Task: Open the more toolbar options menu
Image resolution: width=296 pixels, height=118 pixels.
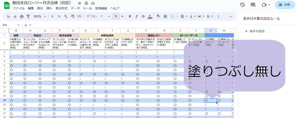Action: coord(218,16)
